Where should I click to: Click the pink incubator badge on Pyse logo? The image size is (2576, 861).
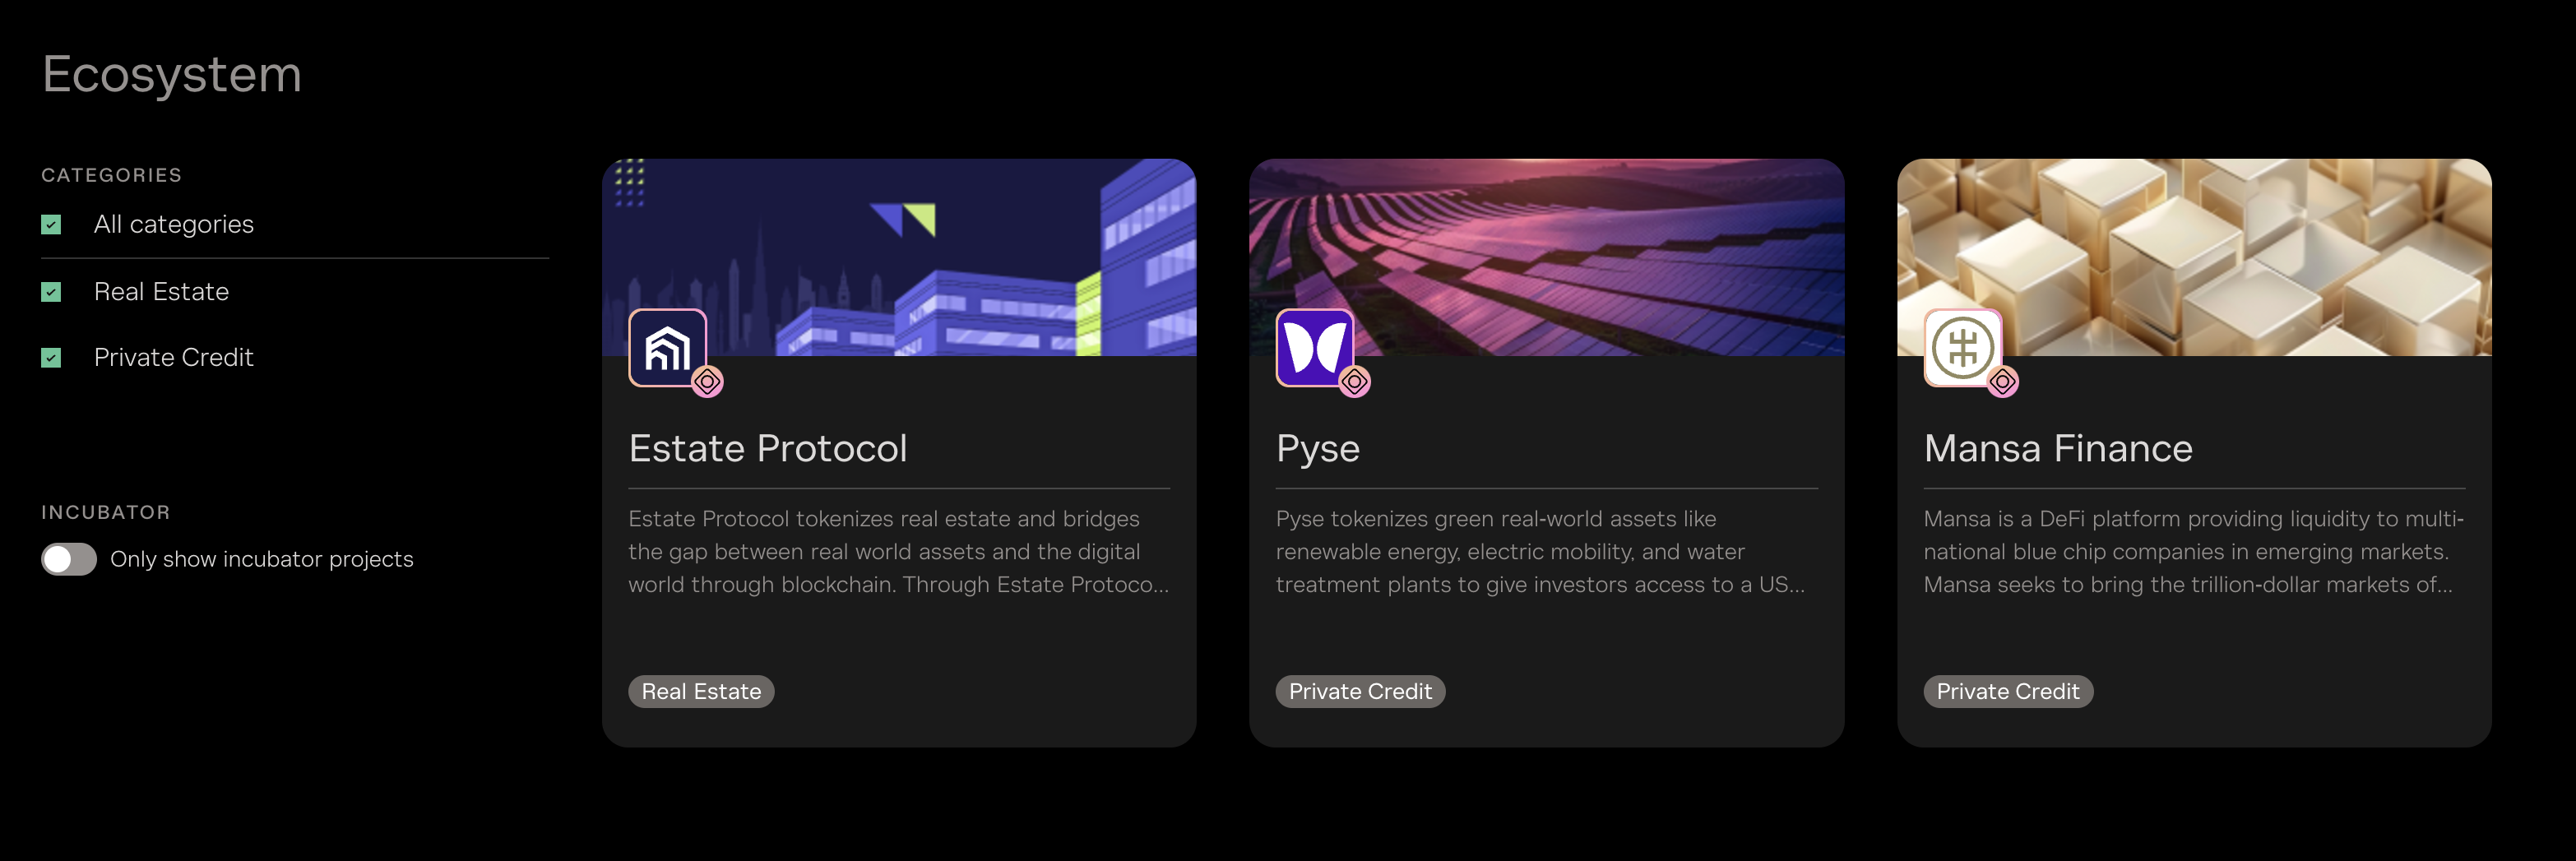click(1354, 381)
